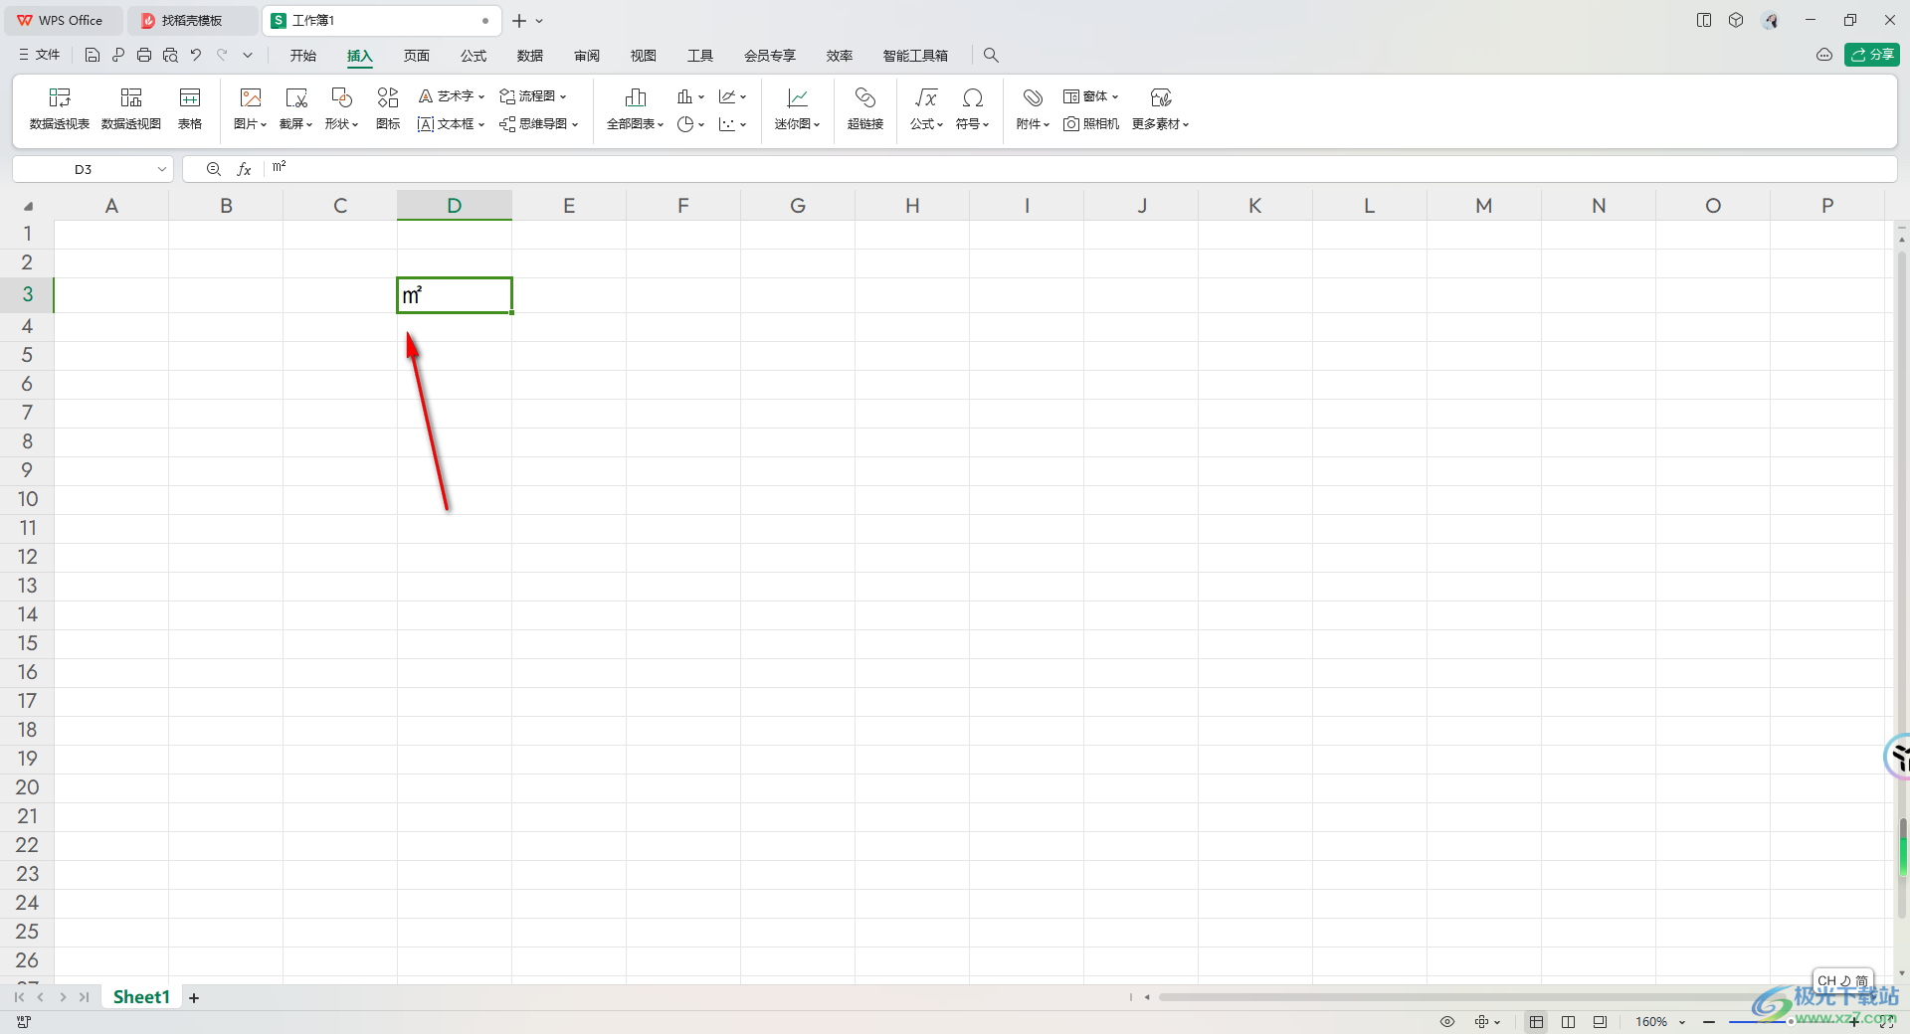Select the Sheet1 tab

(141, 997)
